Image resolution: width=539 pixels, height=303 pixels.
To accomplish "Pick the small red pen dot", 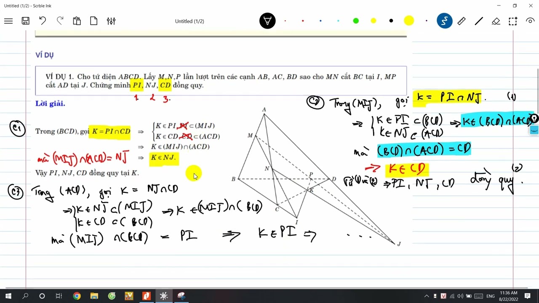I will pos(303,21).
